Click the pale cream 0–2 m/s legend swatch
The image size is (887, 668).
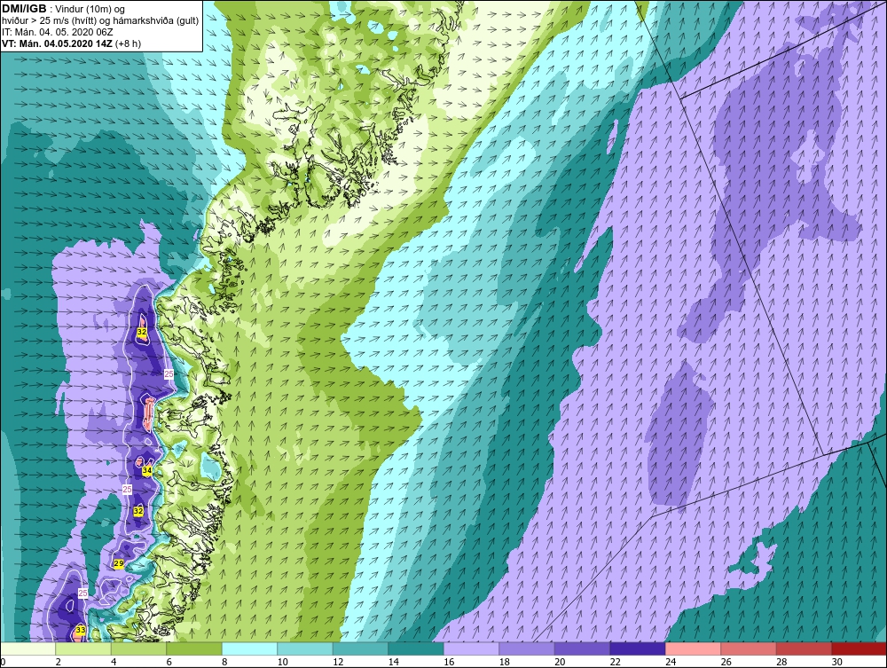(x=27, y=648)
